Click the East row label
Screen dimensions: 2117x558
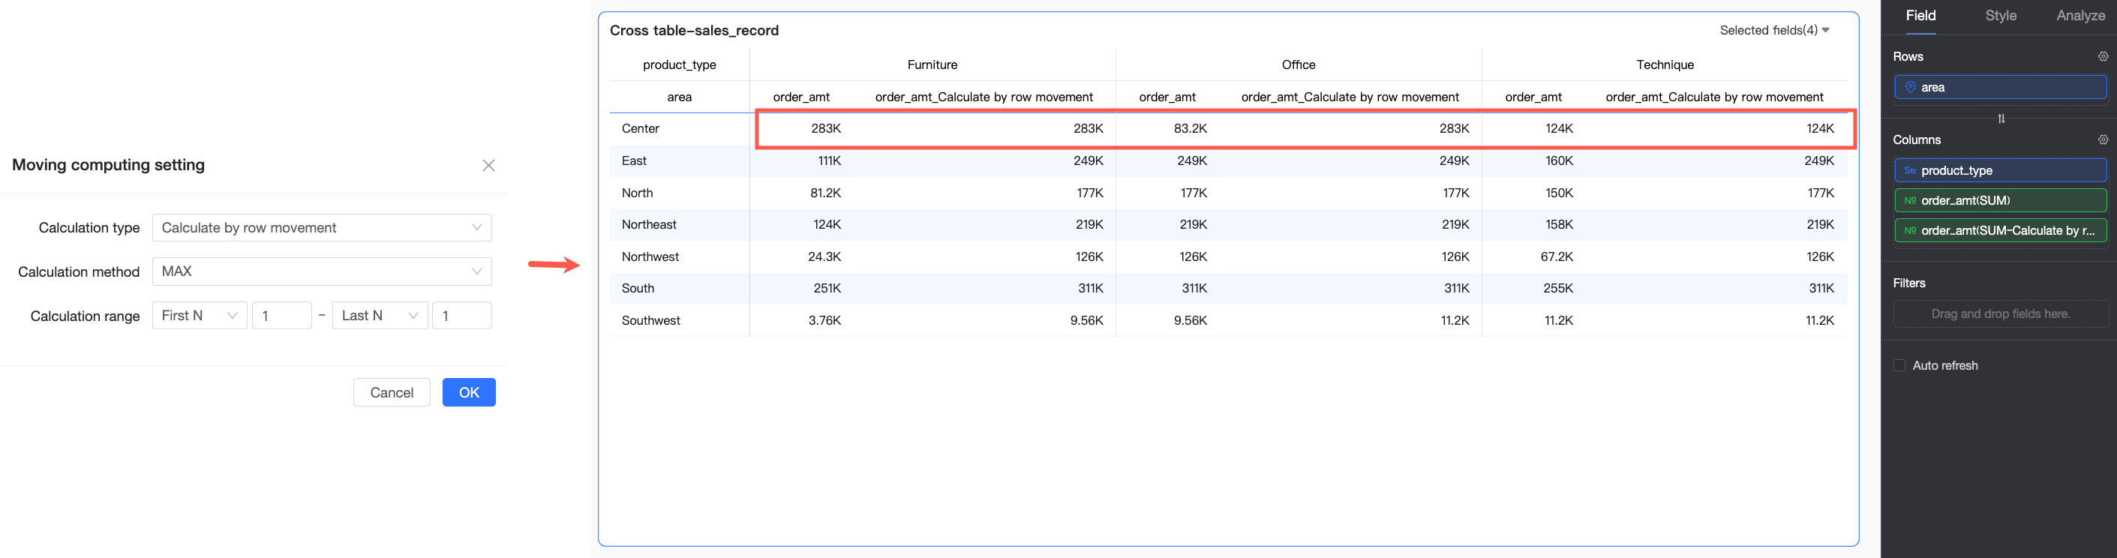coord(634,161)
